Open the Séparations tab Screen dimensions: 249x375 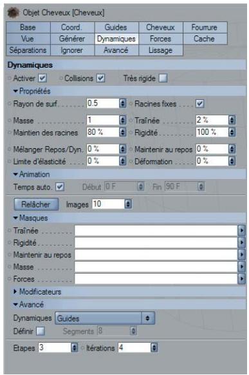point(28,50)
